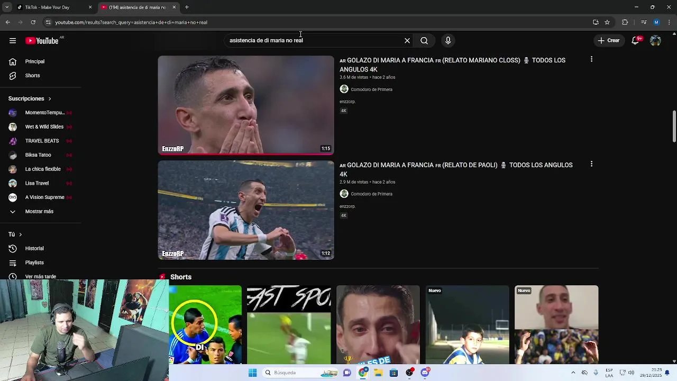
Task: Open Relato De Paoli video title
Action: click(456, 169)
